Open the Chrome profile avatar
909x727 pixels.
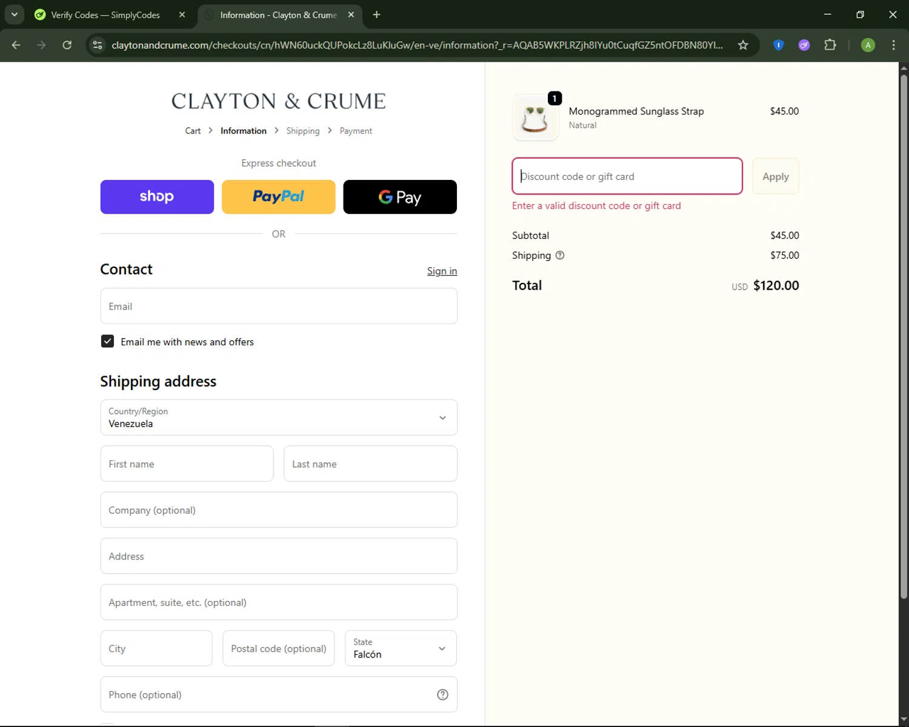click(x=868, y=45)
